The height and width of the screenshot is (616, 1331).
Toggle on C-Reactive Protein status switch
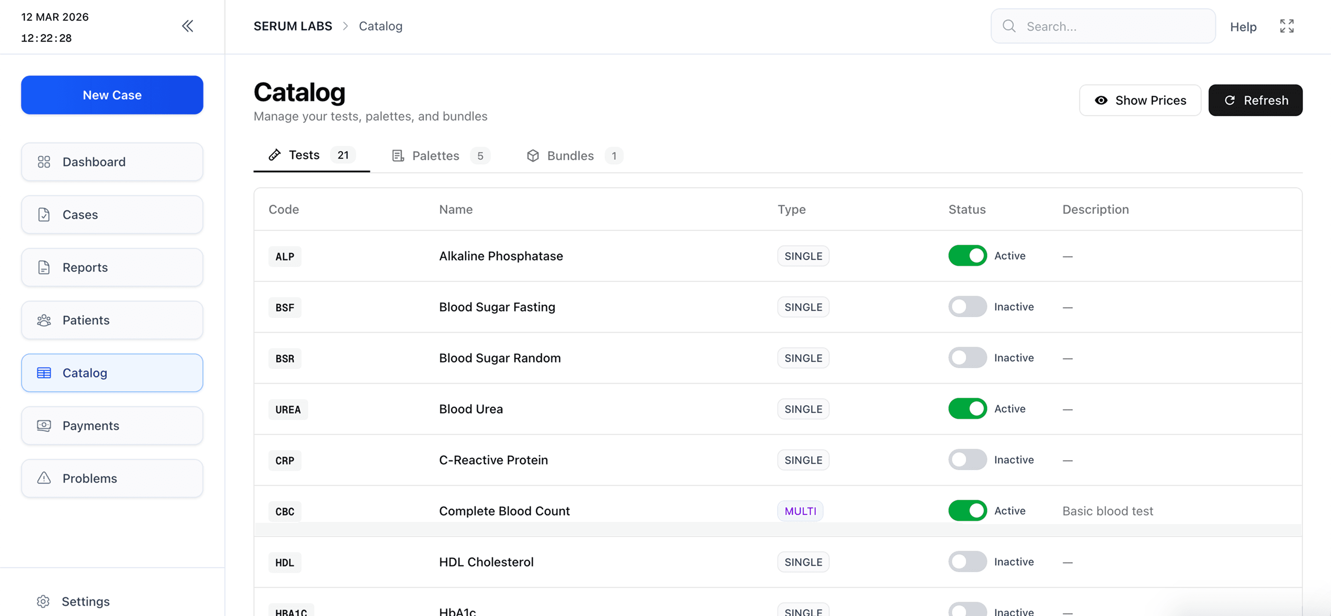pyautogui.click(x=967, y=459)
